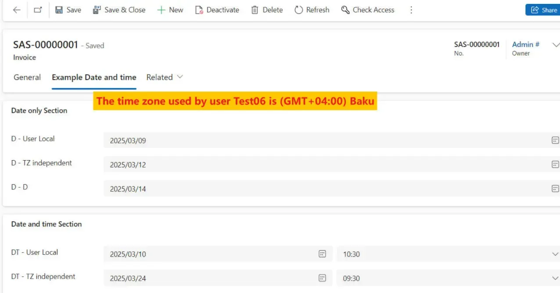The height and width of the screenshot is (293, 560).
Task: Expand the header chevron beside Owner
Action: pyautogui.click(x=555, y=45)
